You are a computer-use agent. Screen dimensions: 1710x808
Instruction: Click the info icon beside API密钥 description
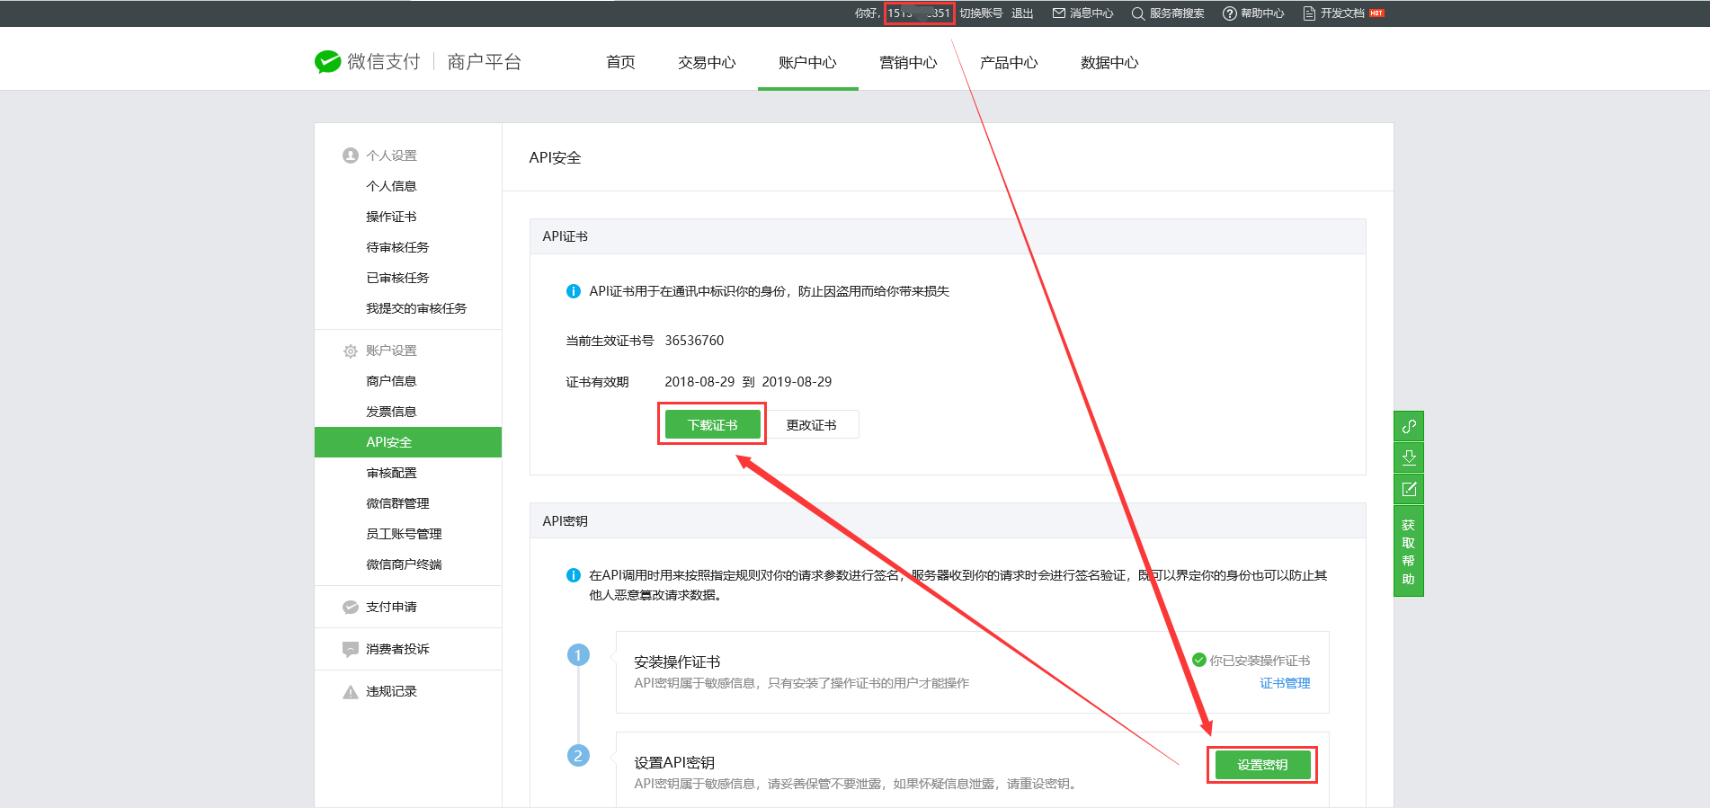573,575
